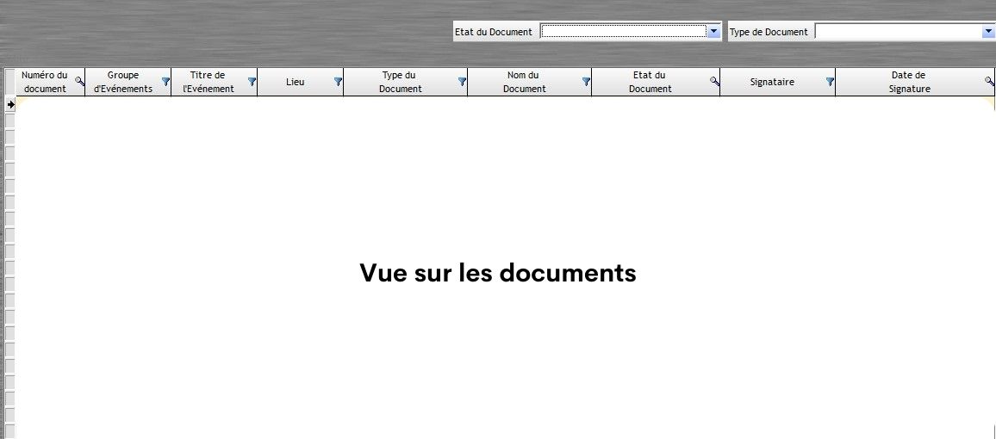Click the Signataire column header label
Viewport: 996px width, 439px height.
point(772,82)
